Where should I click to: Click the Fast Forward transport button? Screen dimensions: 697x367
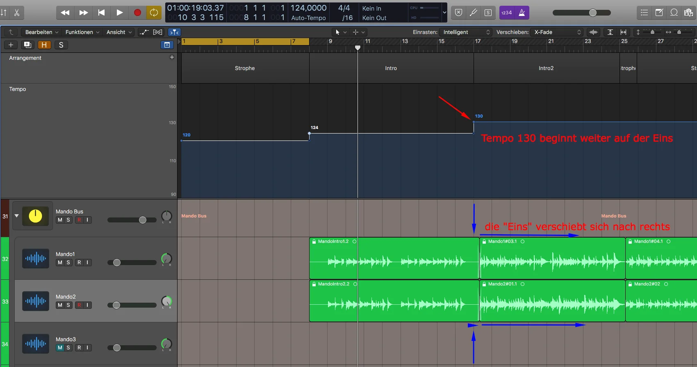pos(83,13)
